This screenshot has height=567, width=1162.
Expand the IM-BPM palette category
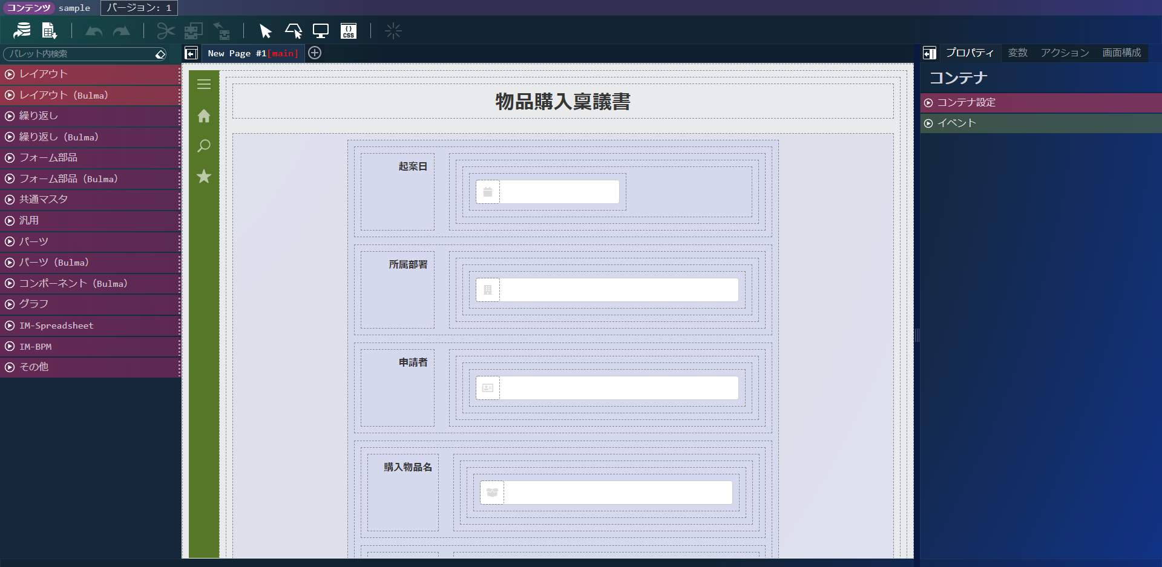coord(90,346)
